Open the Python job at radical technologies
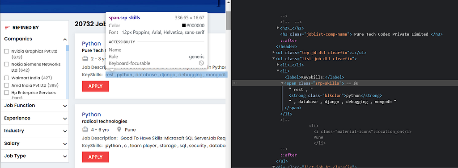Screen dimensions: 458x168 click(x=91, y=115)
